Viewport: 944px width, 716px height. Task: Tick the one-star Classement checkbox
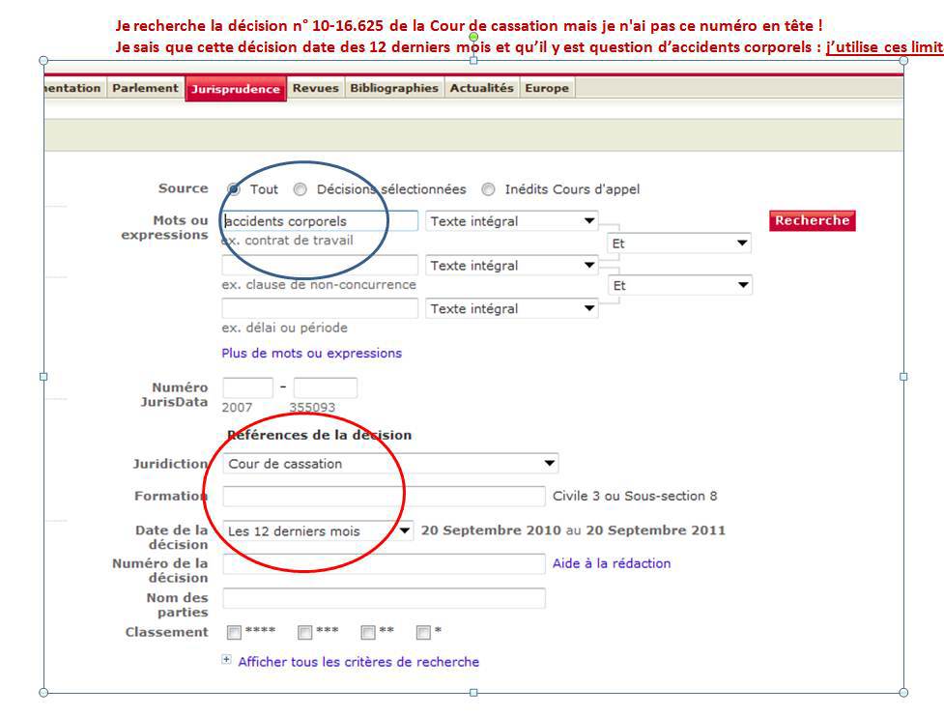coord(423,633)
